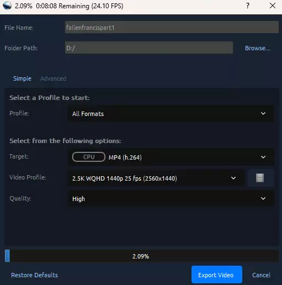Click the Profile dropdown chevron arrow

(x=263, y=113)
